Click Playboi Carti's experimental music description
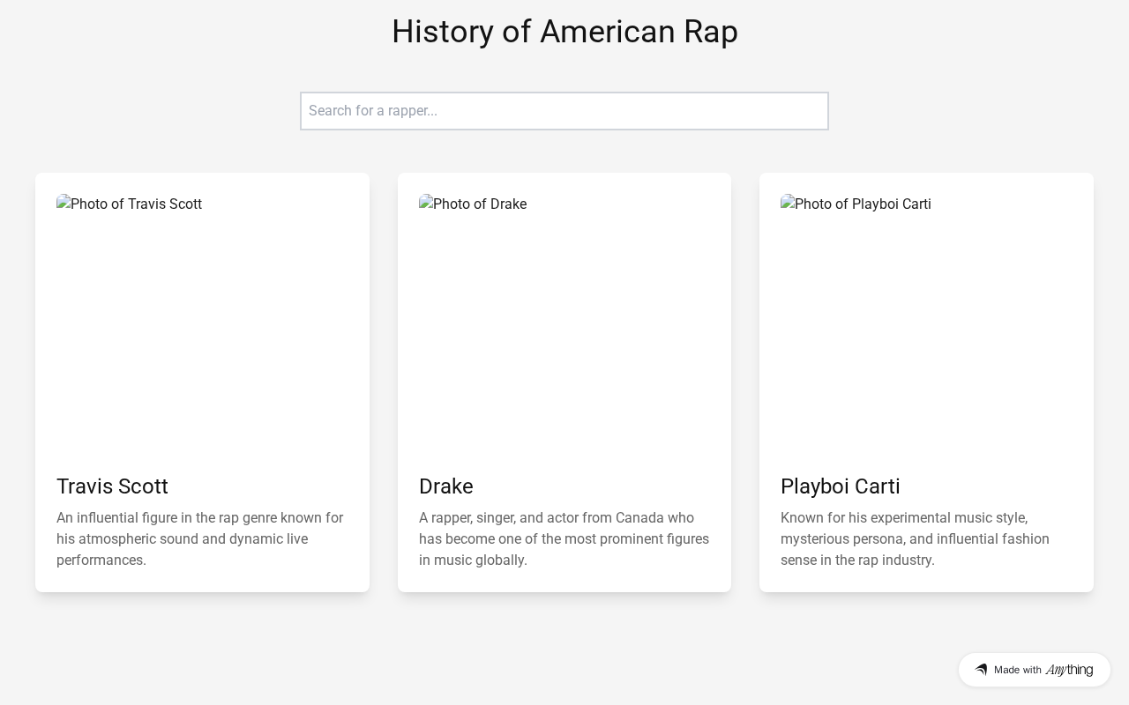This screenshot has width=1129, height=705. click(x=915, y=538)
